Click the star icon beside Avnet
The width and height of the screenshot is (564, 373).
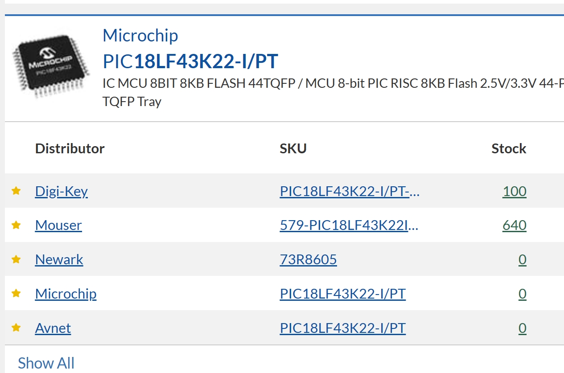[16, 328]
